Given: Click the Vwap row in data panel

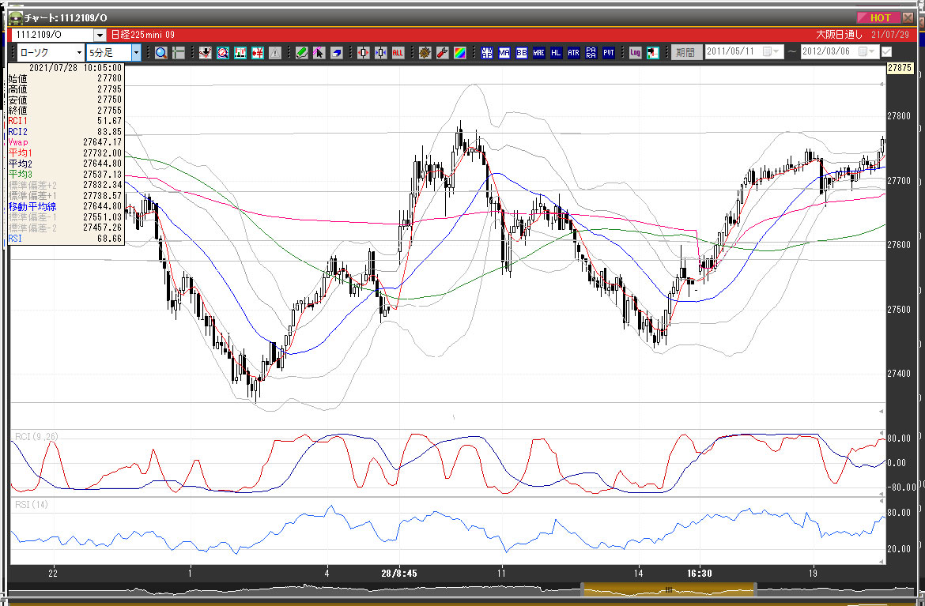Looking at the screenshot, I should pyautogui.click(x=65, y=143).
